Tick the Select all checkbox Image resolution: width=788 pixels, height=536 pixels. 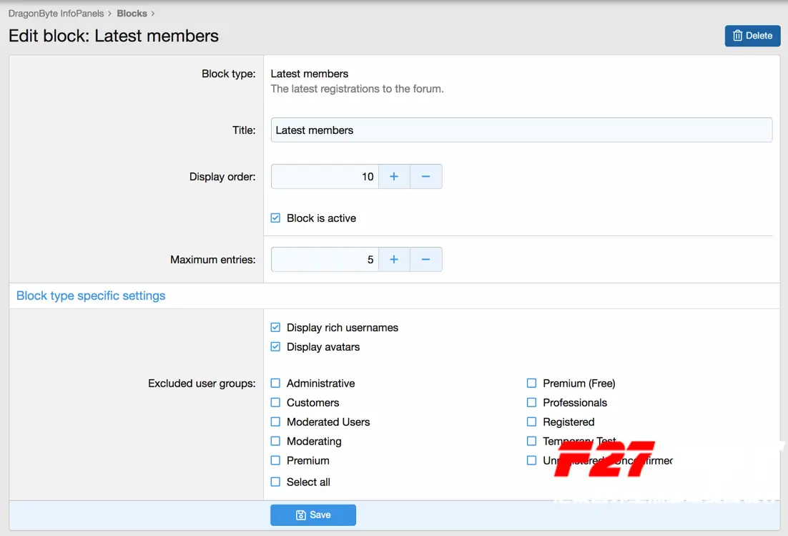(x=275, y=482)
